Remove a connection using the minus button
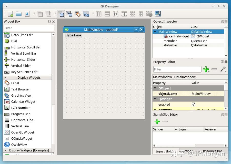Image resolution: width=231 pixels, height=164 pixels. point(165,121)
